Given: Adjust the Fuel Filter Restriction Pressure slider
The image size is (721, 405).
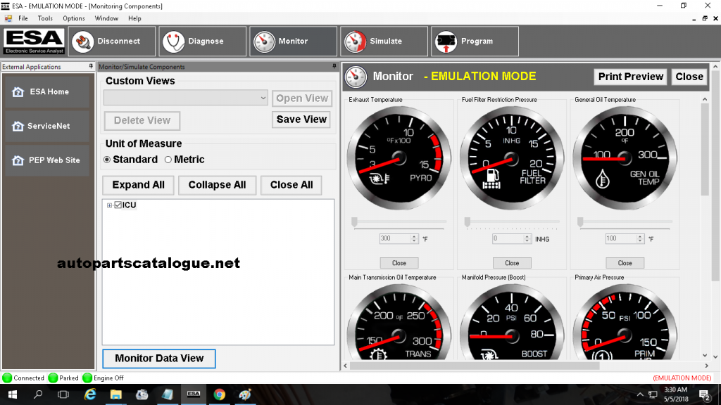Looking at the screenshot, I should pos(467,221).
